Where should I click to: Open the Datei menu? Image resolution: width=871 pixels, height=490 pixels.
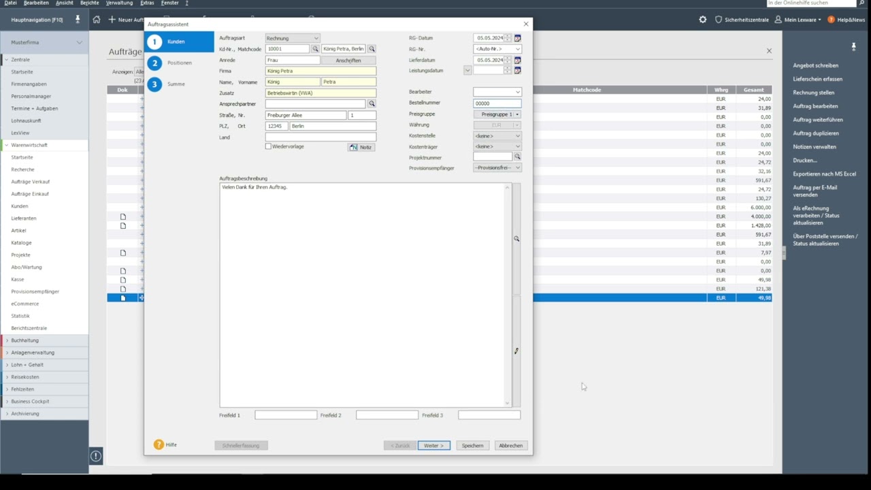[10, 3]
